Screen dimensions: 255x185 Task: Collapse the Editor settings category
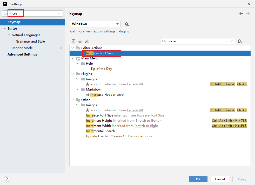pyautogui.click(x=5, y=29)
